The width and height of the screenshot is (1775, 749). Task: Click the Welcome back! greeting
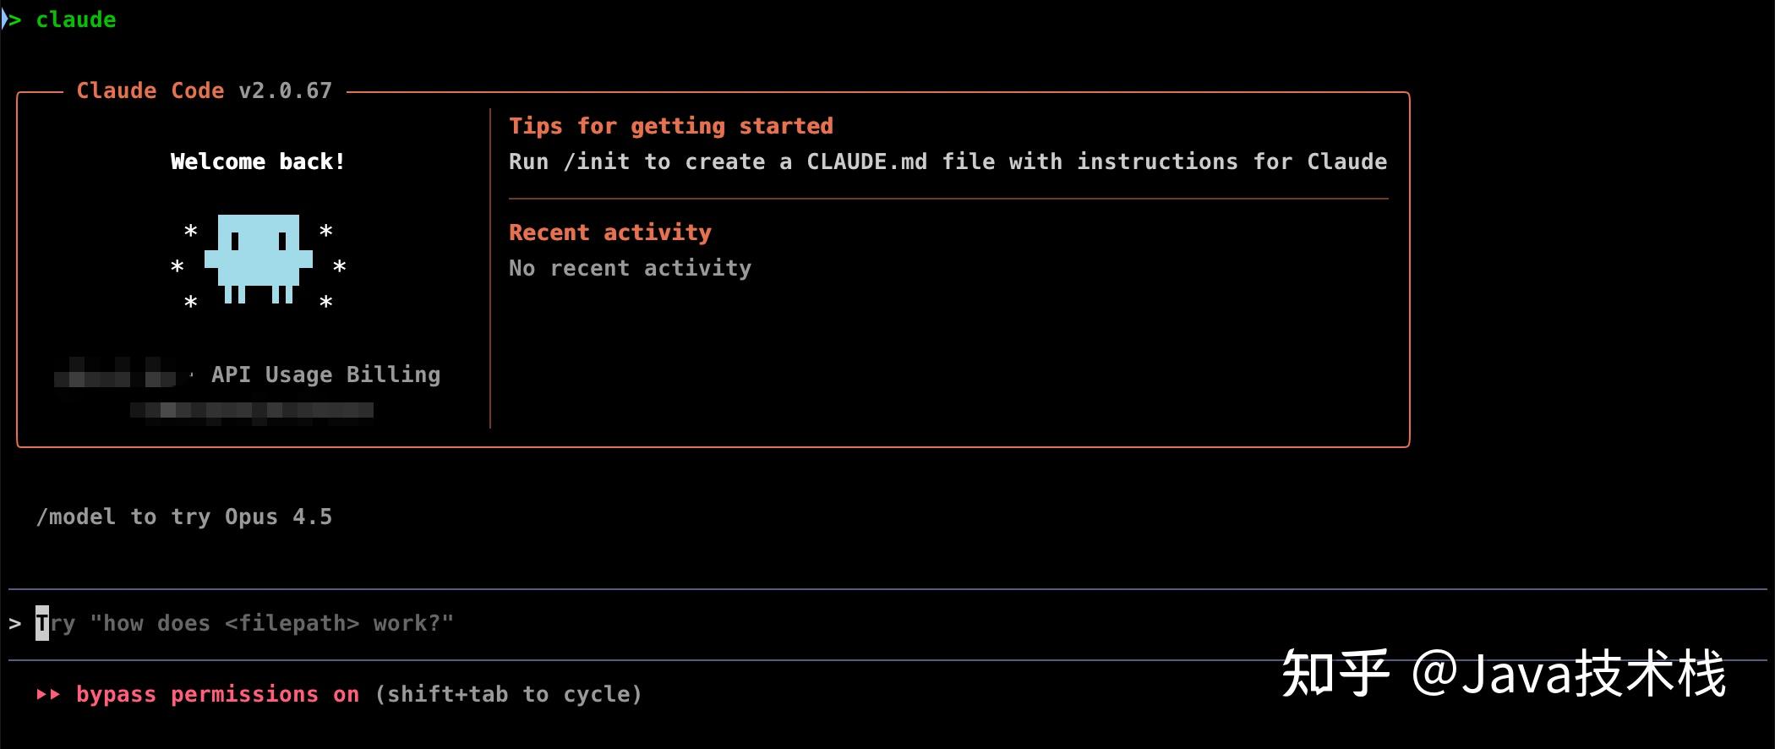coord(258,161)
